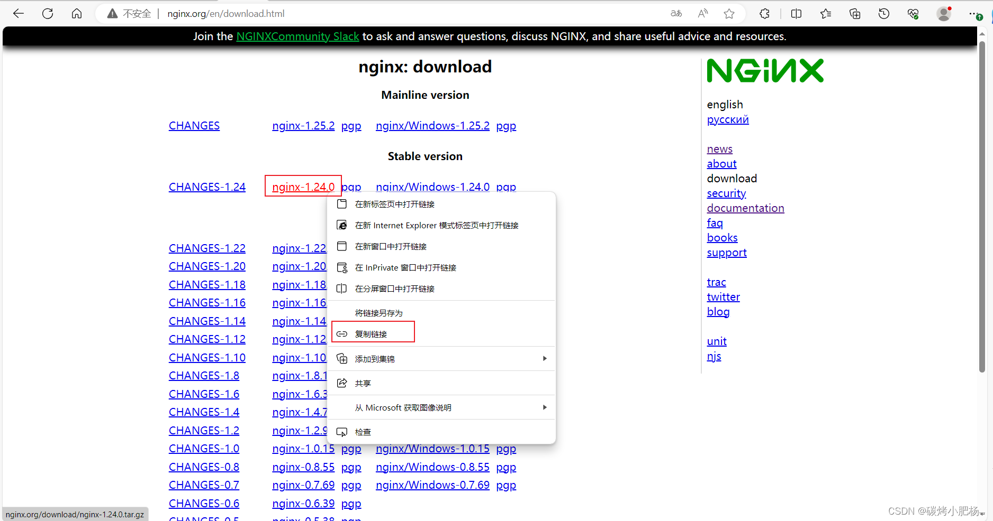Download nginx/Windows-1.25.2 link
993x521 pixels.
point(432,126)
